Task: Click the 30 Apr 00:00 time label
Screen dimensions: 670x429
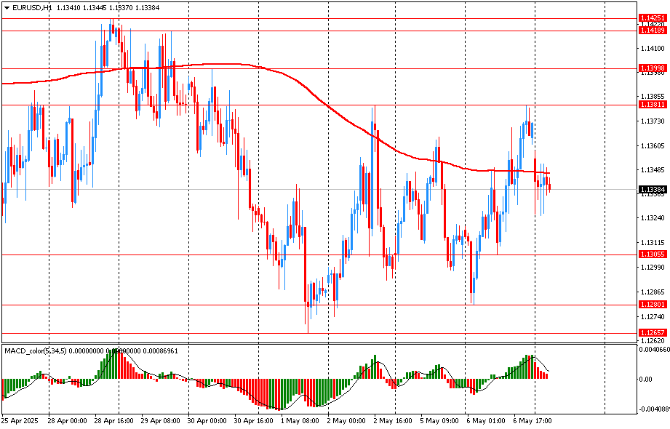Action: point(207,421)
